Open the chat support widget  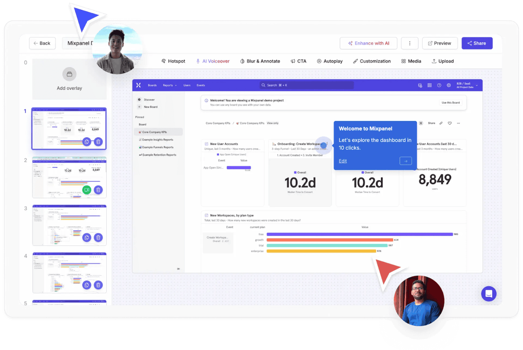coord(489,294)
